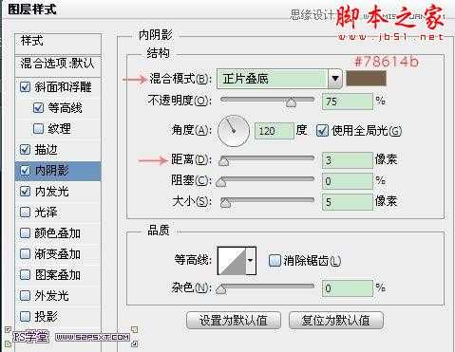Select the 描边 style row

point(58,149)
